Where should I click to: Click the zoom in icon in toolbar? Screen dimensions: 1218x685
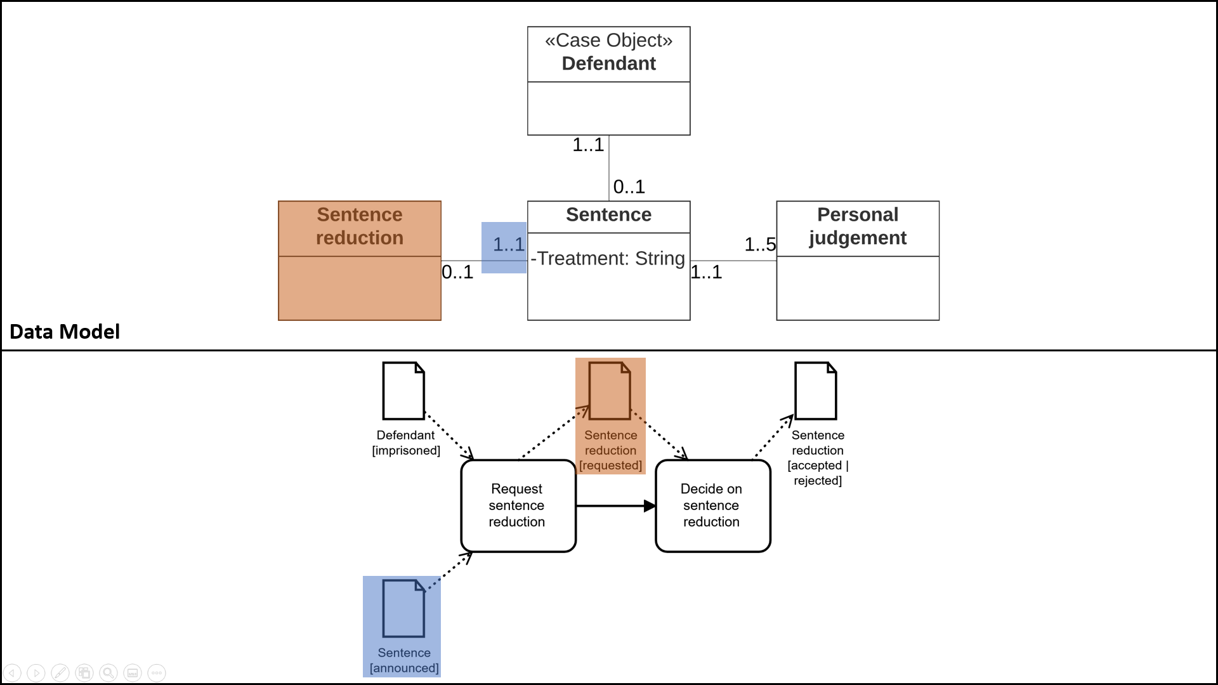(x=106, y=672)
